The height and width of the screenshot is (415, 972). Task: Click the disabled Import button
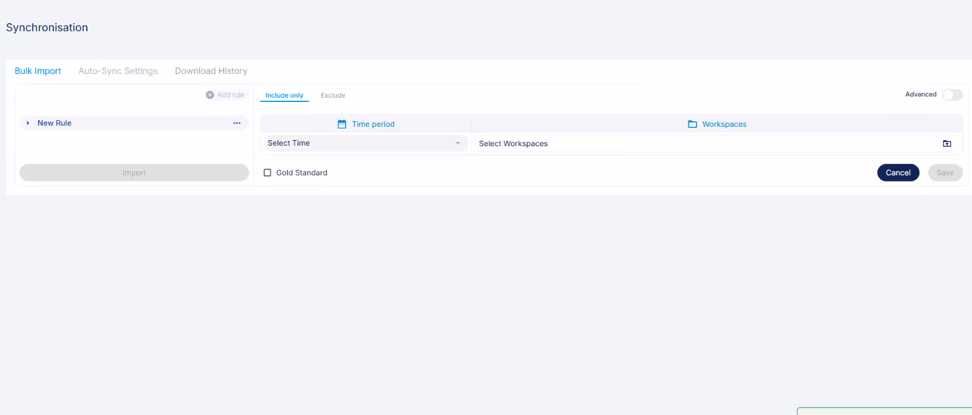(134, 173)
